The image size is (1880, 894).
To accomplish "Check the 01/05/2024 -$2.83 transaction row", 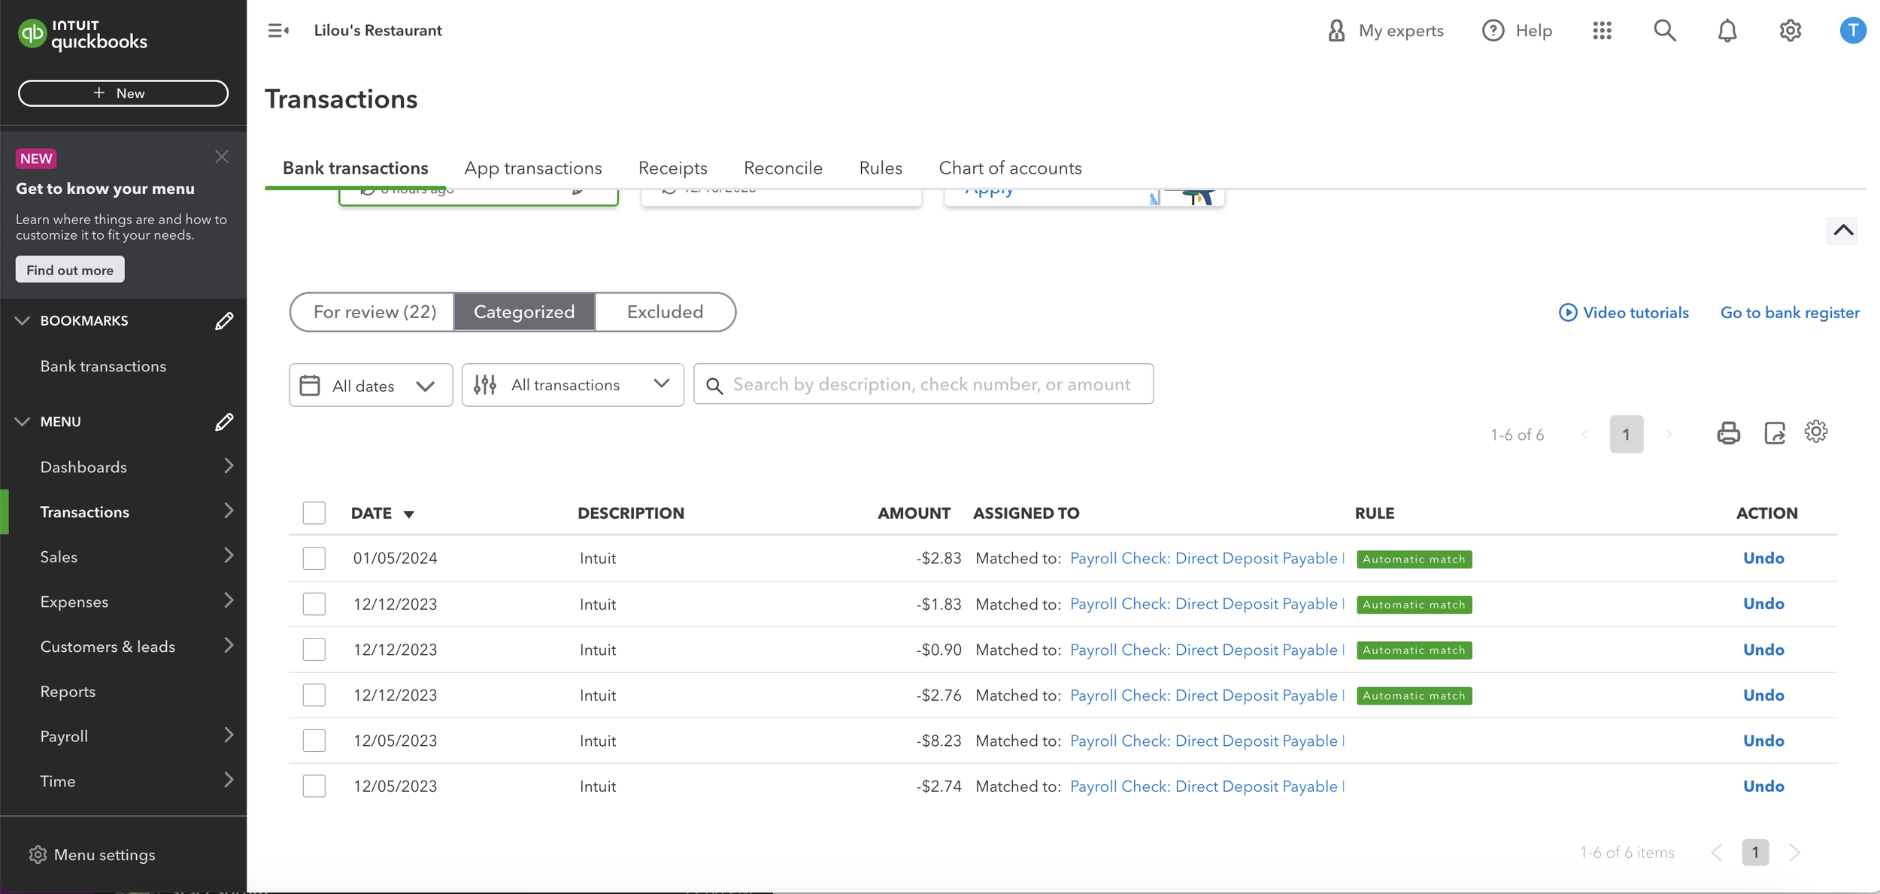I will pyautogui.click(x=314, y=559).
